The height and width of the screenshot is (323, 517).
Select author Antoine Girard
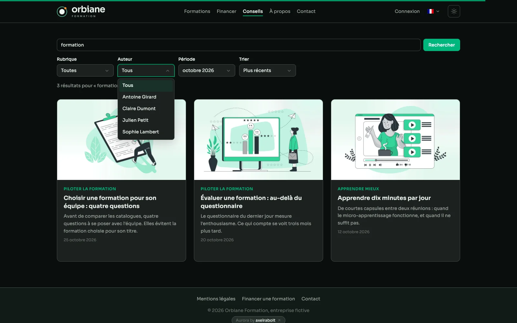pyautogui.click(x=146, y=97)
